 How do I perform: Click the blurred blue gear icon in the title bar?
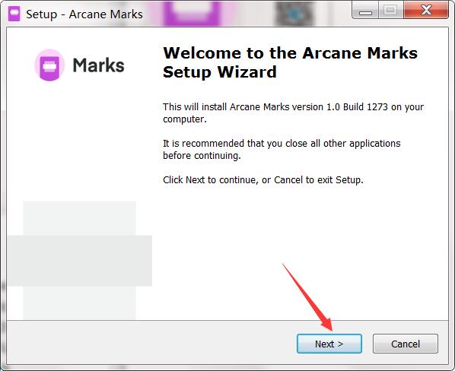294,14
